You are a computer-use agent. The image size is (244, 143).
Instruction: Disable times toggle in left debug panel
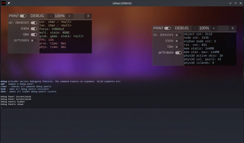point(34,34)
